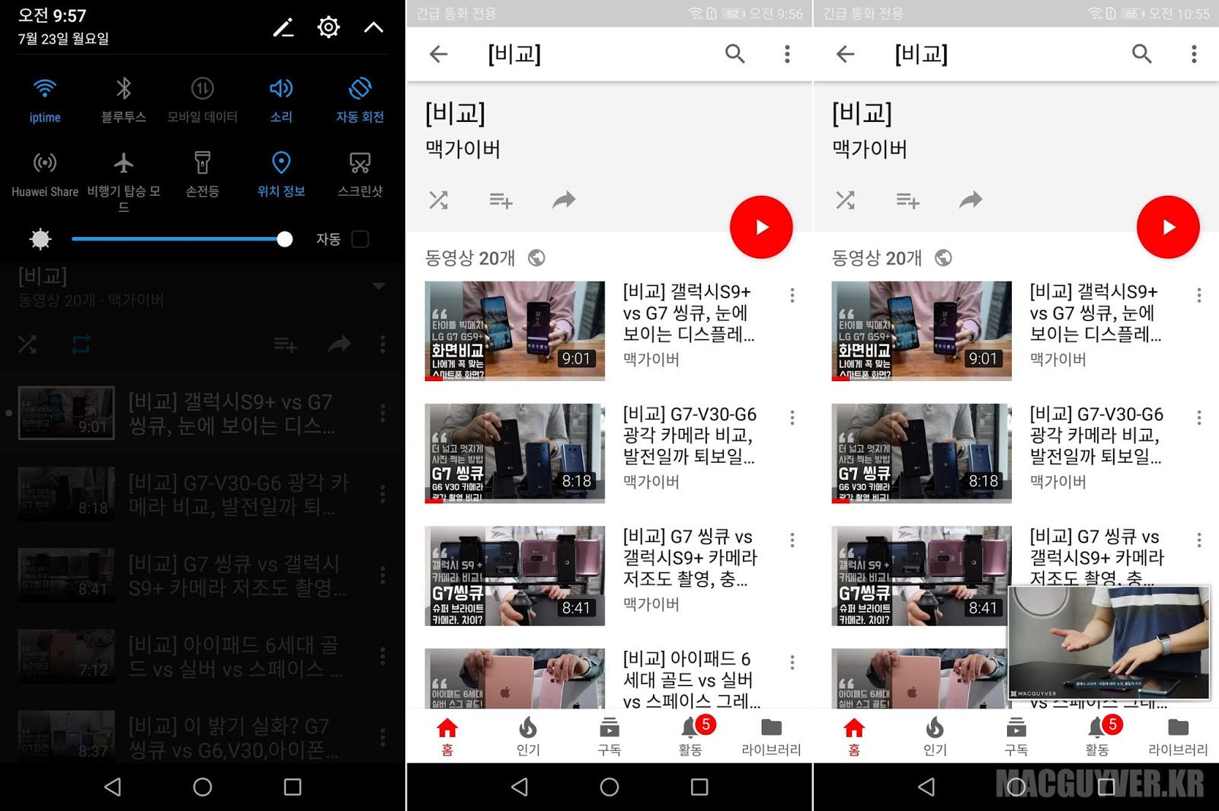Collapse the notification panel chevron
The image size is (1219, 811).
374,27
